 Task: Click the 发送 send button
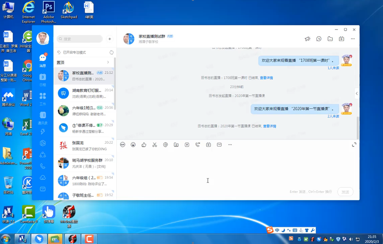[345, 192]
